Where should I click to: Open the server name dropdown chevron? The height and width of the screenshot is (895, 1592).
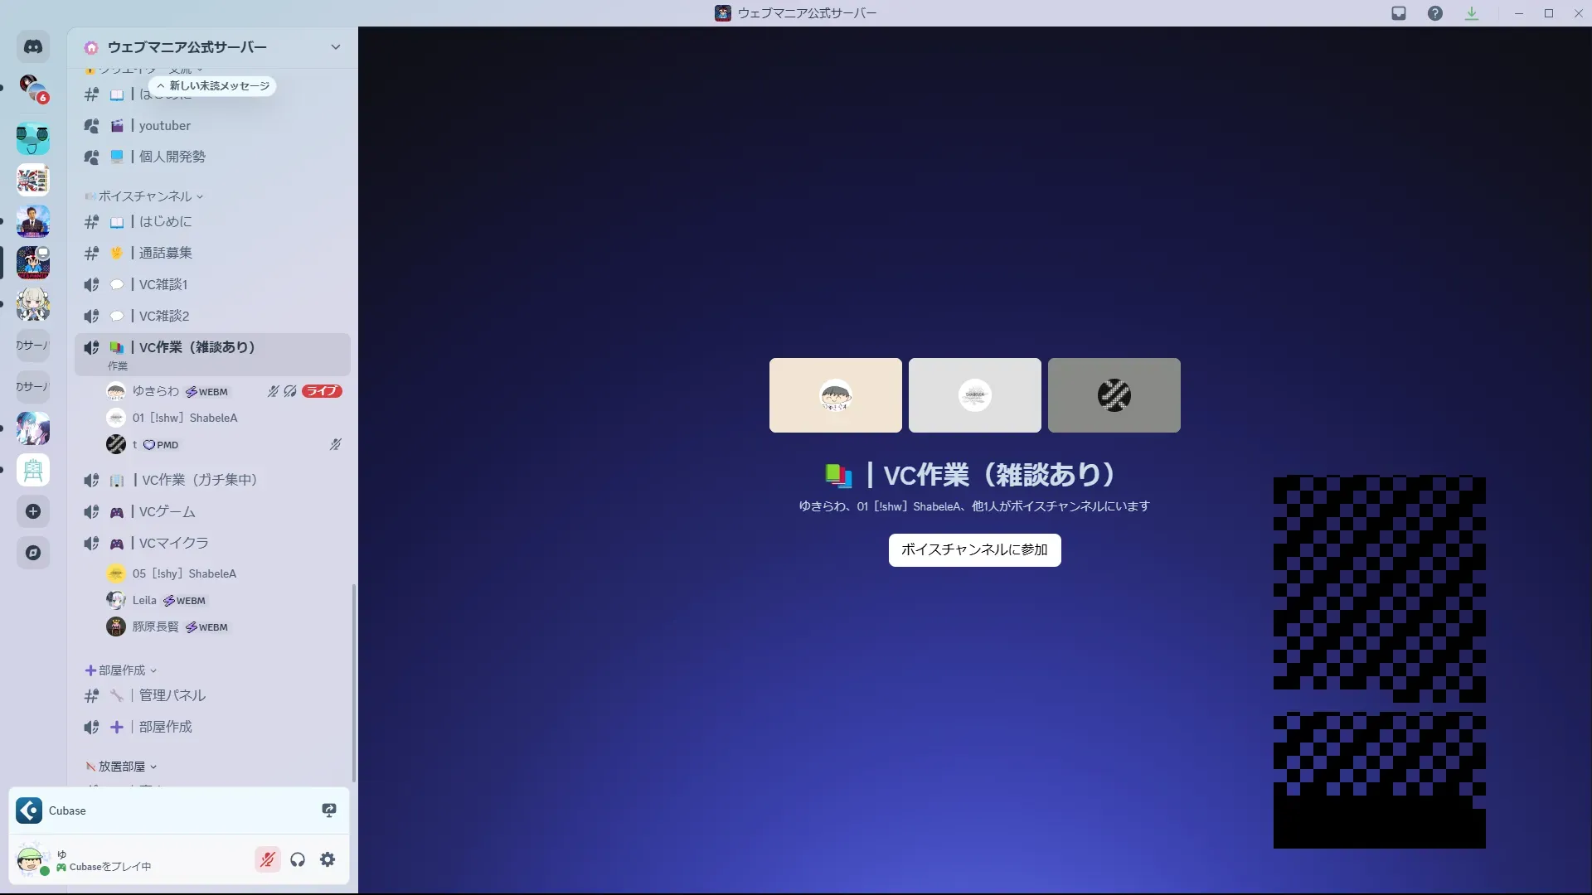[336, 47]
